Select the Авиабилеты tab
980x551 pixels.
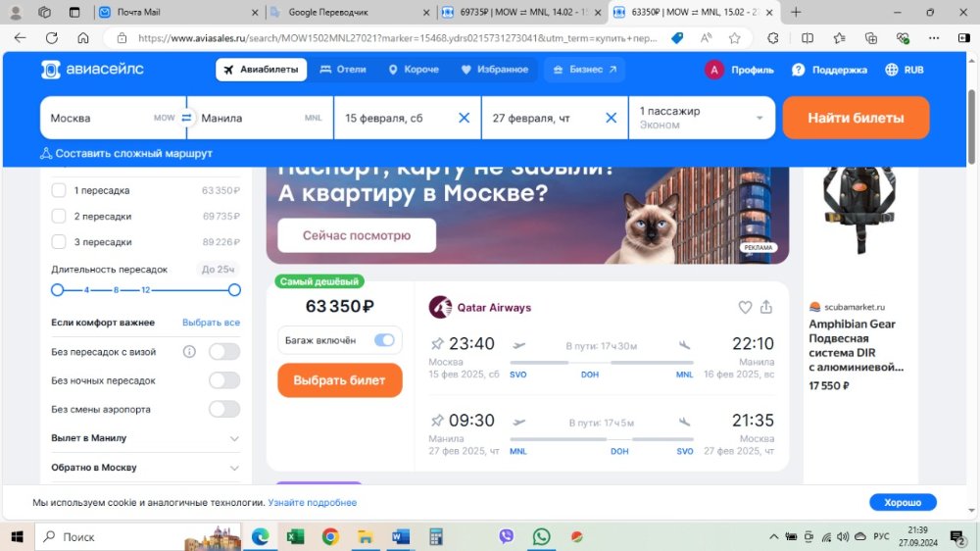pos(262,70)
